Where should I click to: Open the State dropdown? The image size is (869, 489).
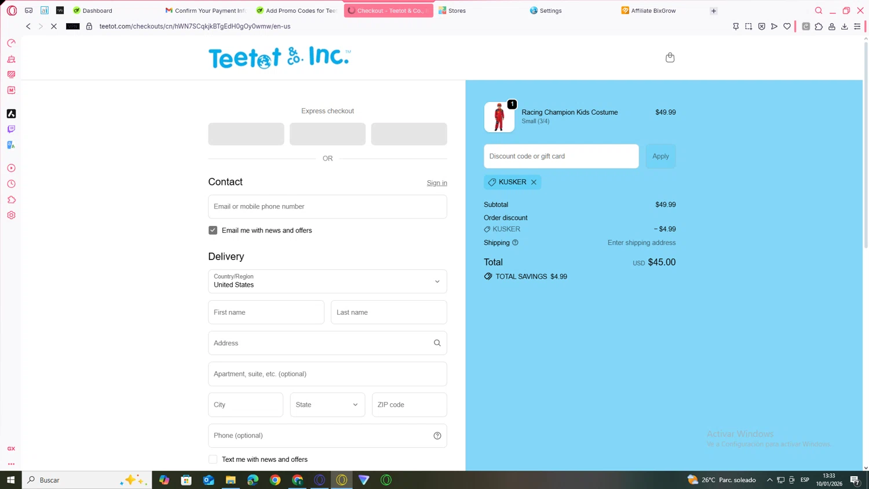[327, 404]
